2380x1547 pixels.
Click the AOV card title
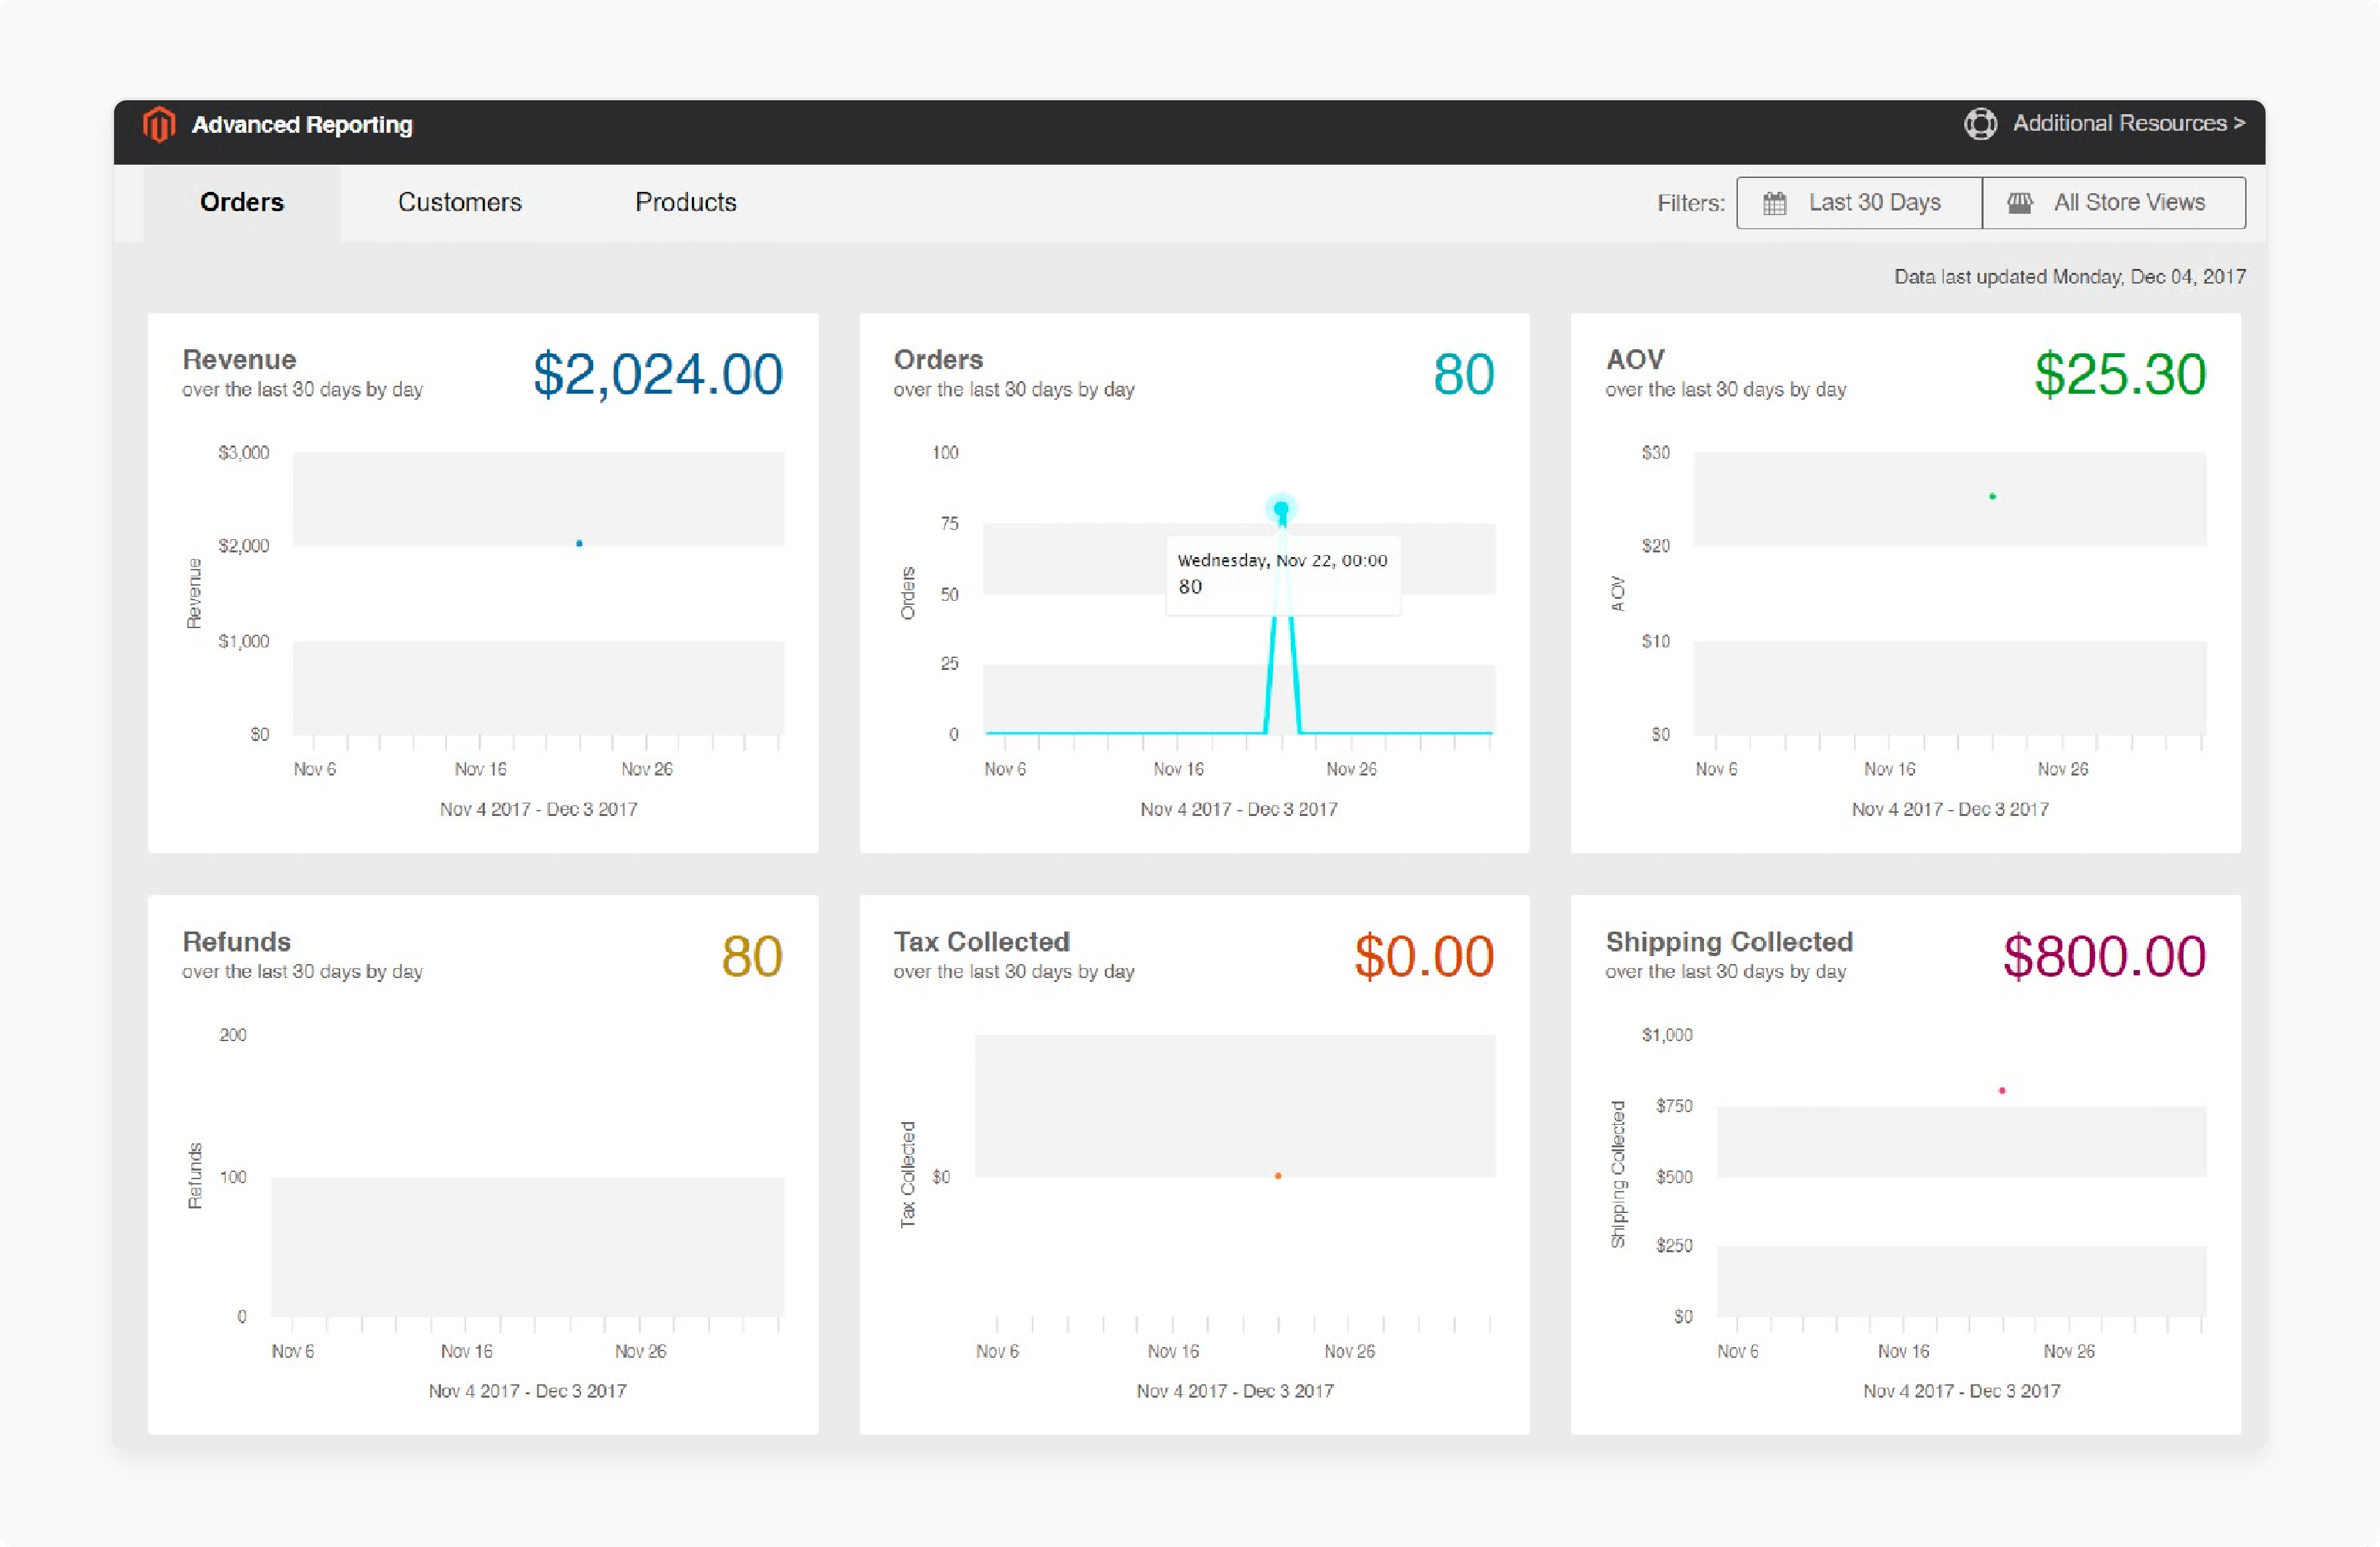click(x=1635, y=360)
